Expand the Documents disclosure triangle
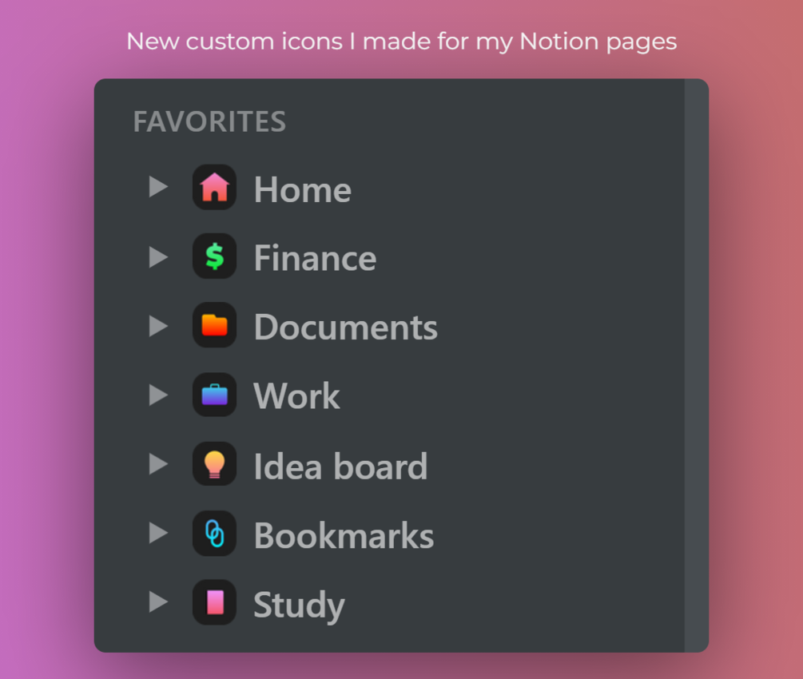 click(x=158, y=326)
